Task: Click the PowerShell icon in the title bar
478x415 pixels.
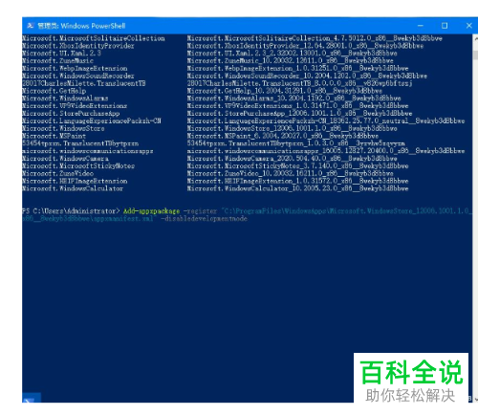Action: coord(31,26)
